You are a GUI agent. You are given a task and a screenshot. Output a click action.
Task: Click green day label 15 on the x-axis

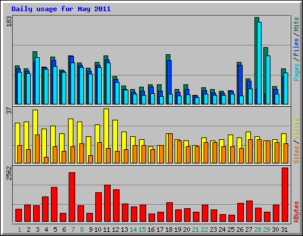[142, 230]
